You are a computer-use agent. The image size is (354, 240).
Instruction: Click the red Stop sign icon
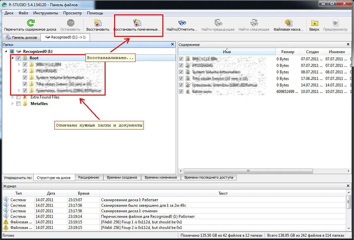70,23
